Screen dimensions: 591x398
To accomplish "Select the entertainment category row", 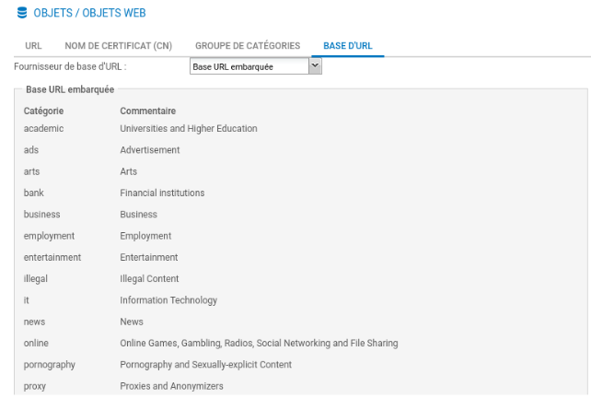I will (52, 258).
